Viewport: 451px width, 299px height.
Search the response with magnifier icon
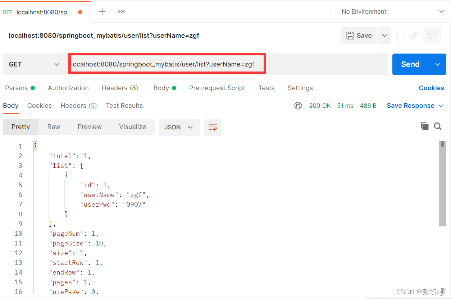[x=438, y=126]
